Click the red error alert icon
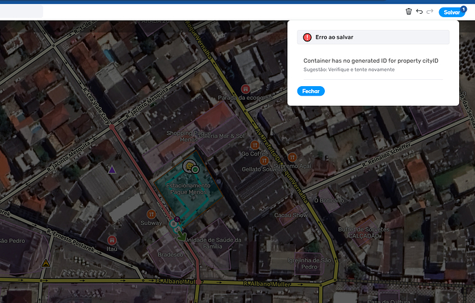 point(307,37)
